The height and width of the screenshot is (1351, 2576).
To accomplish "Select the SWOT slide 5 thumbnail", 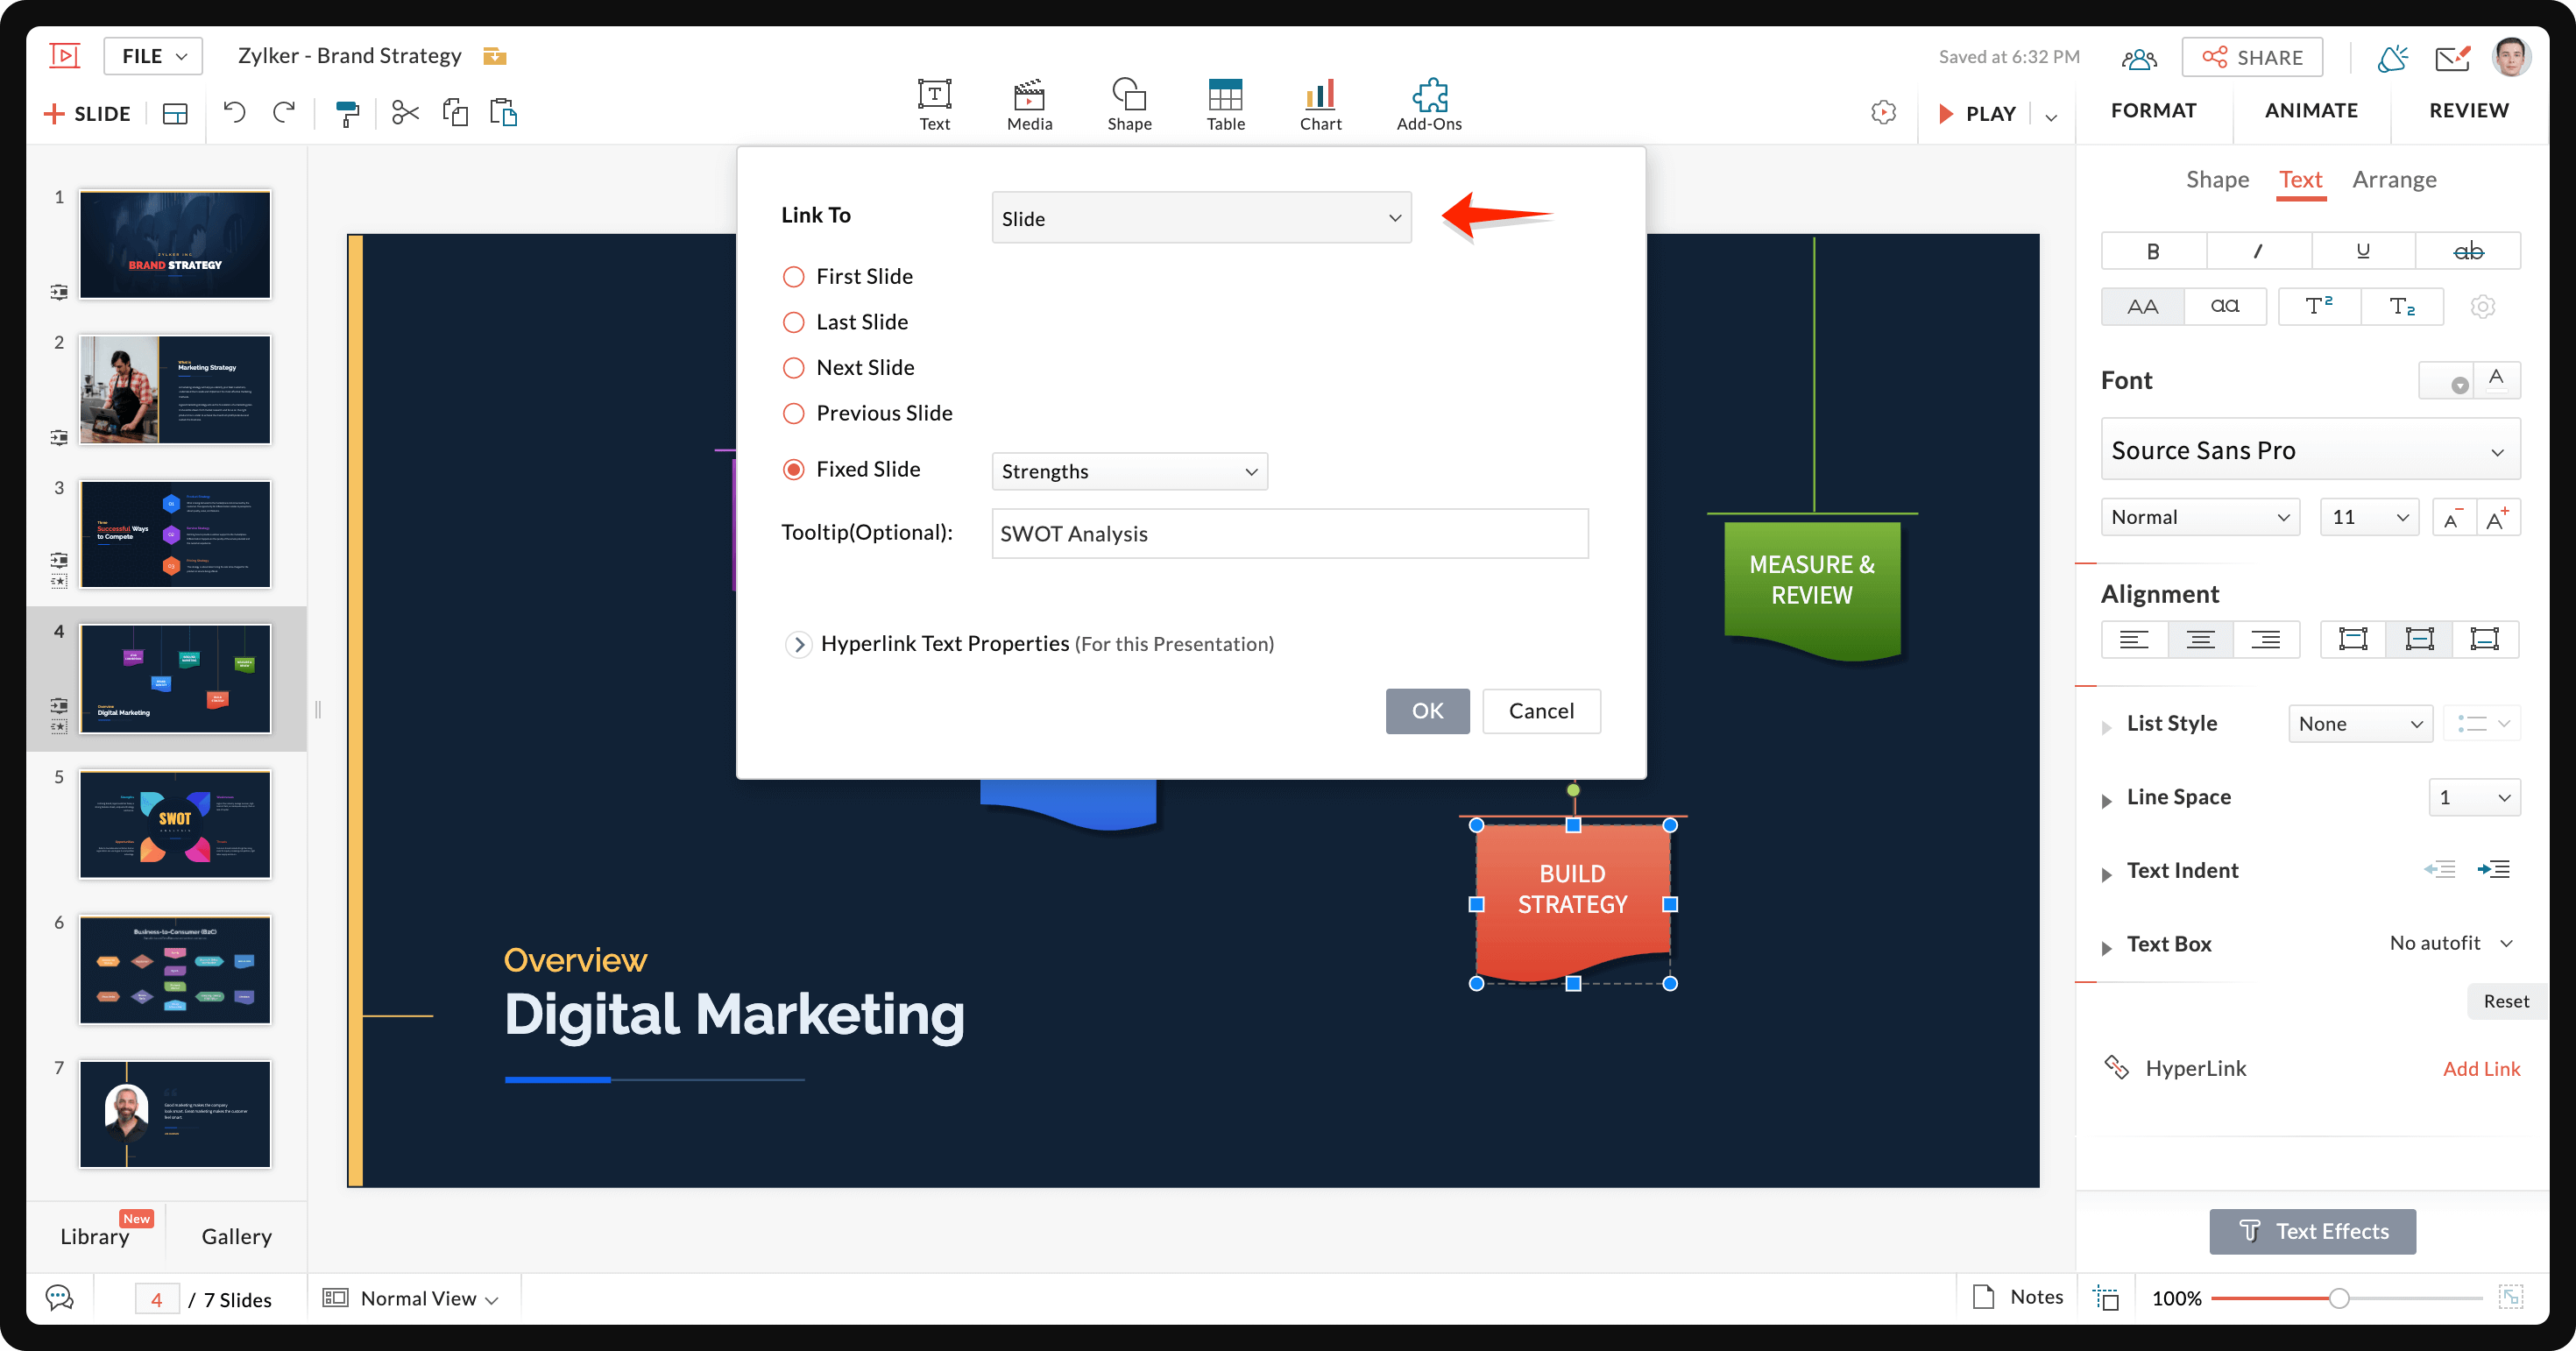I will click(175, 824).
